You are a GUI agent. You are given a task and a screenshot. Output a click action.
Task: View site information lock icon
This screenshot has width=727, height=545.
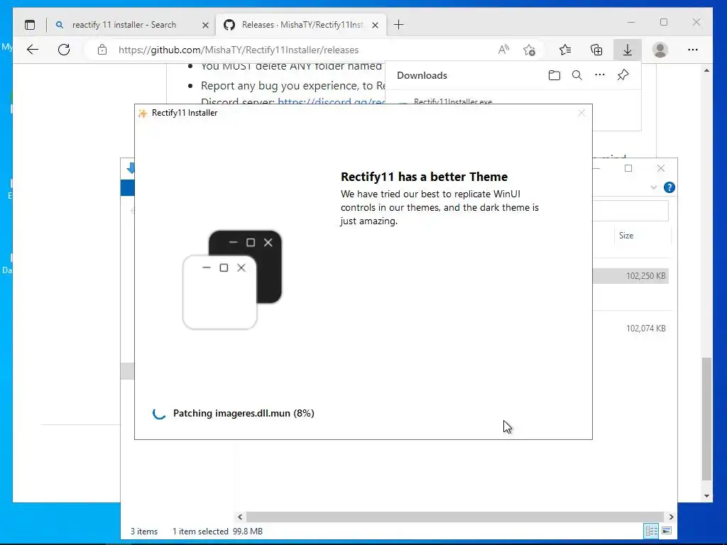[102, 50]
